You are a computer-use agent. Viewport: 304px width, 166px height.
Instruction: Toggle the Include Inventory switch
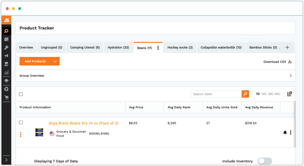pos(264,161)
